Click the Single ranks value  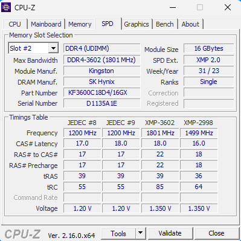click(209, 82)
